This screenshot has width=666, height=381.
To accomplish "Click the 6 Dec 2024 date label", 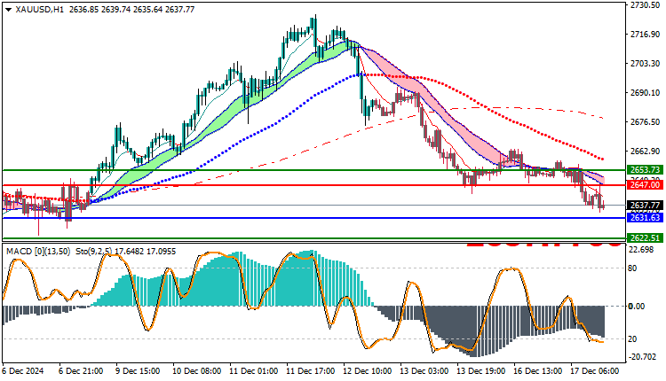I will coord(23,371).
